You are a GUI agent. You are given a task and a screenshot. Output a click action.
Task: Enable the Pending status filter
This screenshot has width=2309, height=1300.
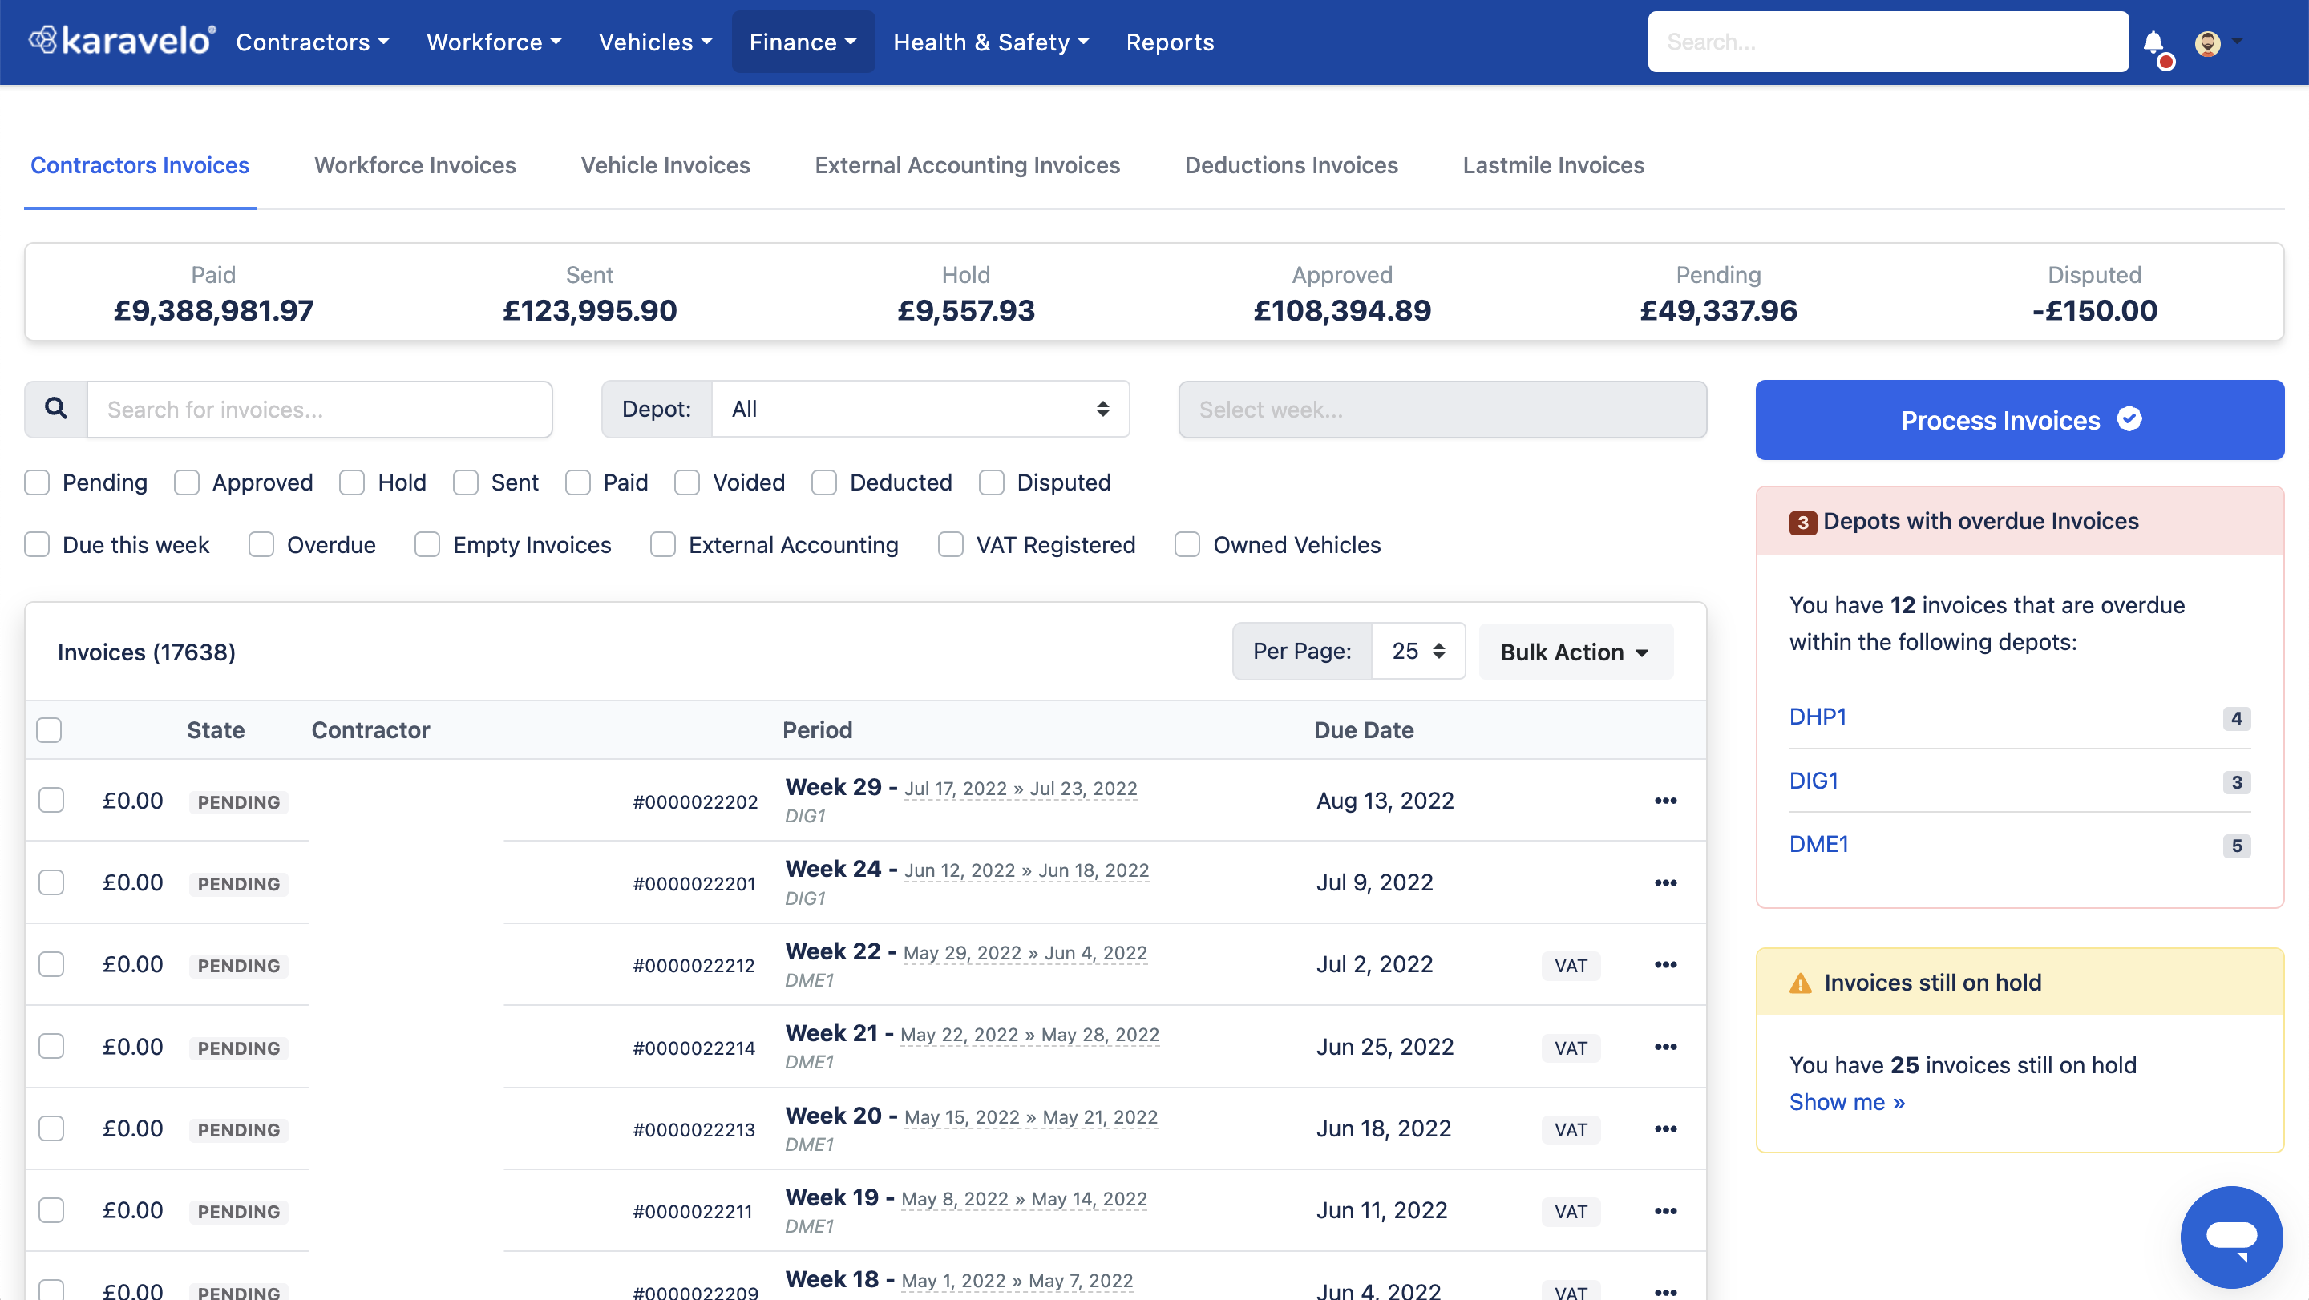(x=38, y=483)
